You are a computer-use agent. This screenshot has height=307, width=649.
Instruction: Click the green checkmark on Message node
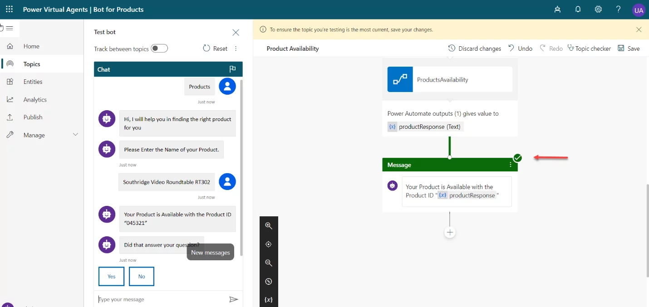[517, 158]
